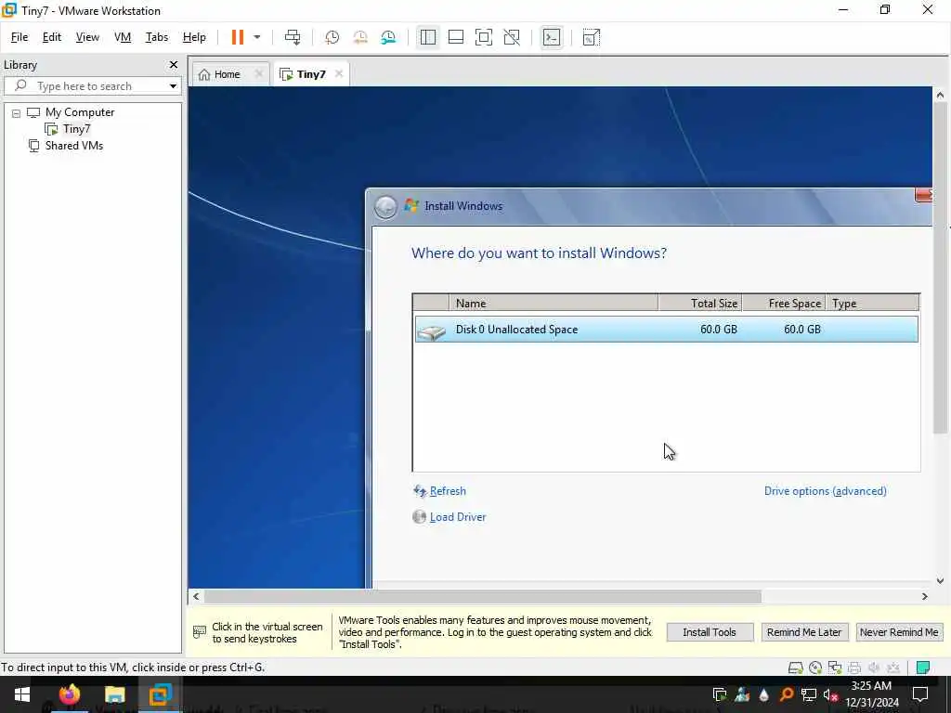Switch to the Tiny7 tab
The height and width of the screenshot is (713, 951).
coord(311,74)
